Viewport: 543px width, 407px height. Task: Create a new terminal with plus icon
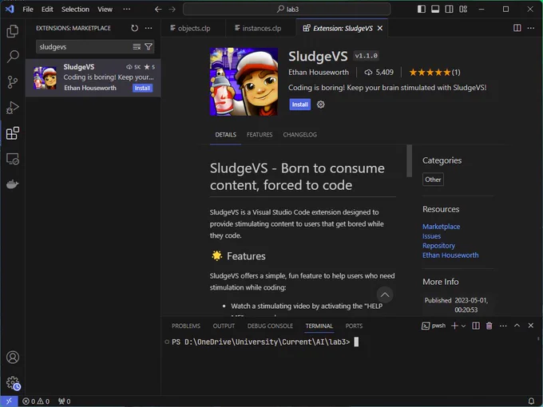(x=454, y=326)
